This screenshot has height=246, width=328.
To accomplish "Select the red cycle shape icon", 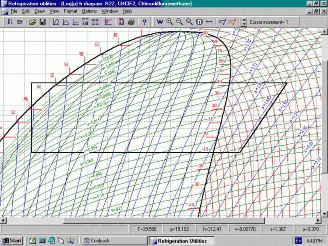I will (x=232, y=22).
